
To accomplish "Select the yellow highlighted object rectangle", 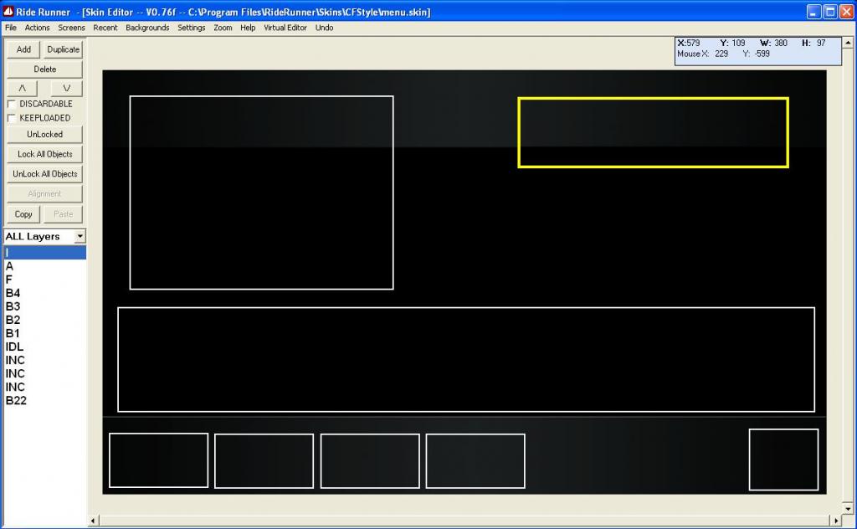I will (653, 132).
